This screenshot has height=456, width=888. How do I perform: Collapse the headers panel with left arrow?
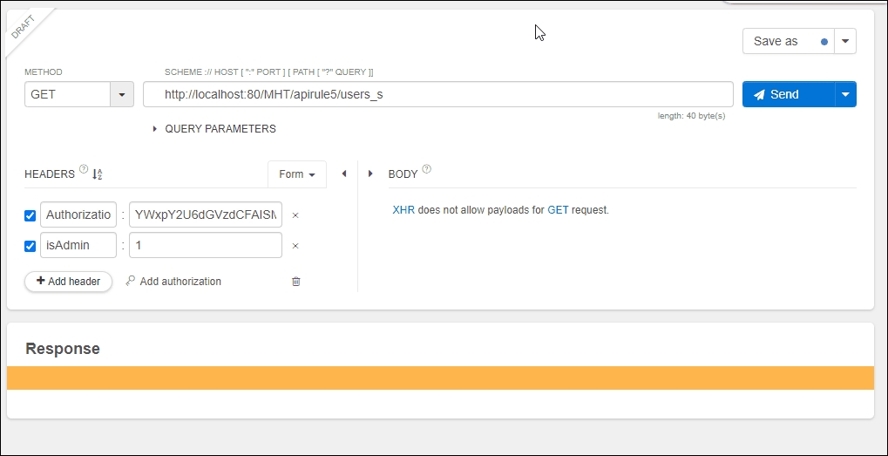pyautogui.click(x=344, y=174)
